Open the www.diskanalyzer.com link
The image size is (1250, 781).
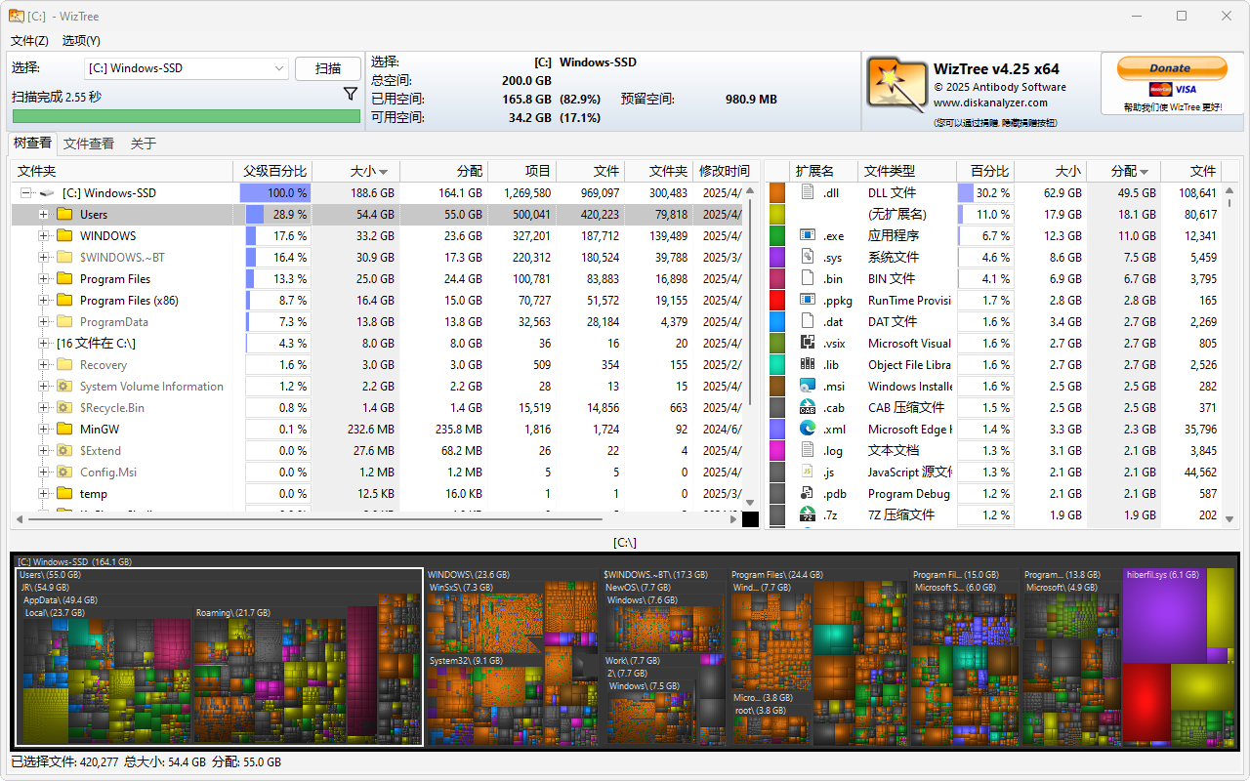[x=990, y=103]
